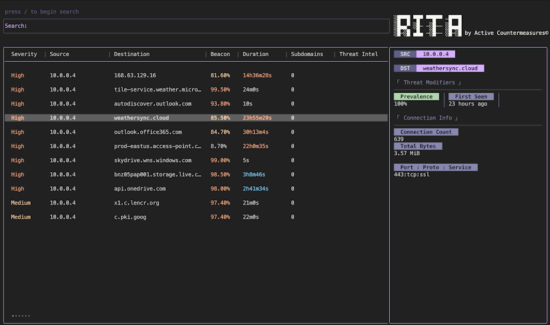550x325 pixels.
Task: Click the 24m0s duration value
Action: coord(251,90)
